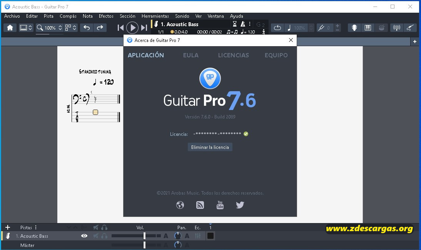The image size is (421, 250).
Task: Open the Home screen button
Action: coord(10,28)
